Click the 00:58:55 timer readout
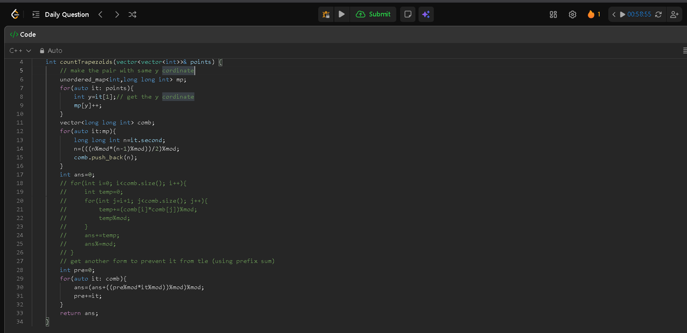The image size is (687, 333). point(639,14)
